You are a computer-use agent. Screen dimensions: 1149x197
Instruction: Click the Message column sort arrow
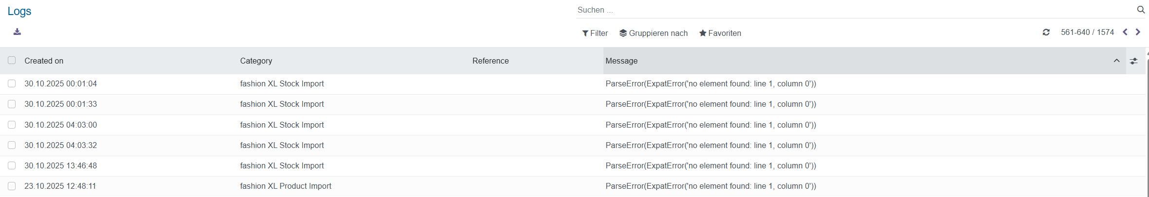tap(1116, 61)
